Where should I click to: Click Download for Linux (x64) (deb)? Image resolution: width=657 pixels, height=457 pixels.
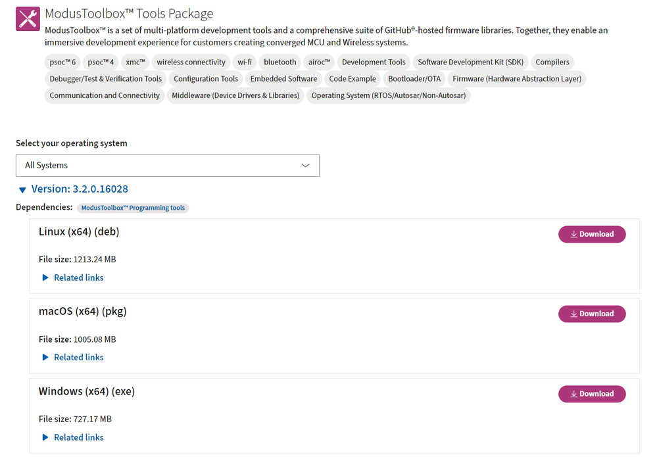click(591, 234)
